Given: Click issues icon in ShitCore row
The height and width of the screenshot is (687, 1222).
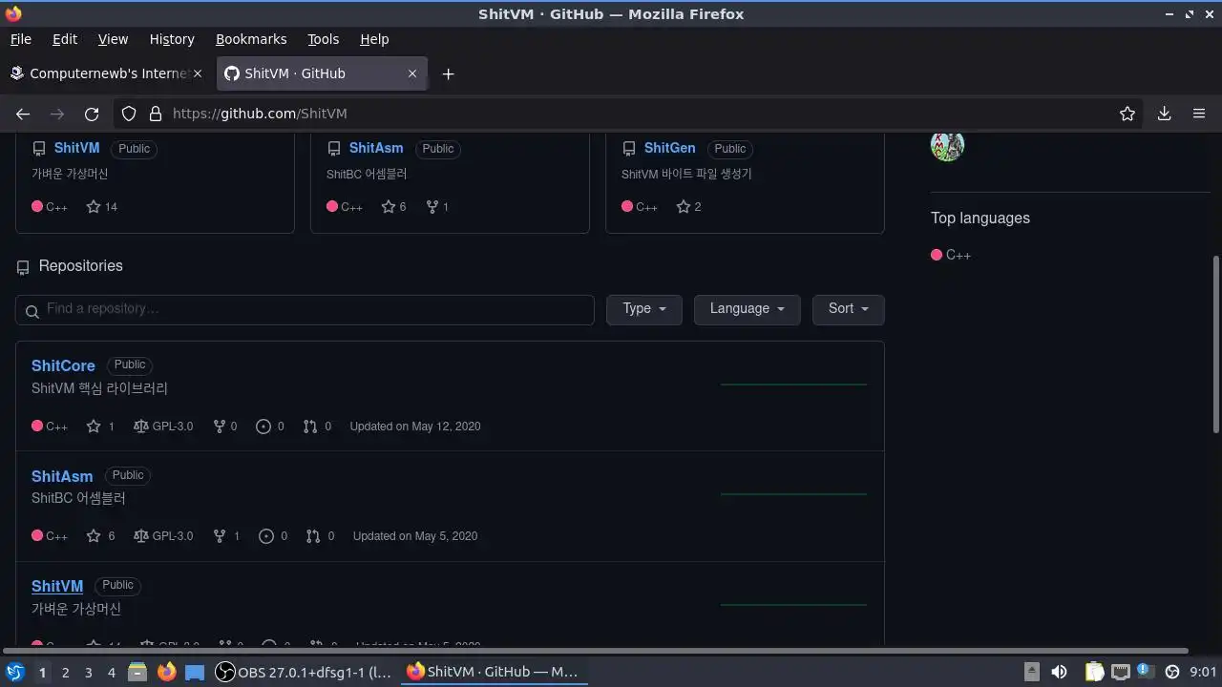Looking at the screenshot, I should click(263, 427).
